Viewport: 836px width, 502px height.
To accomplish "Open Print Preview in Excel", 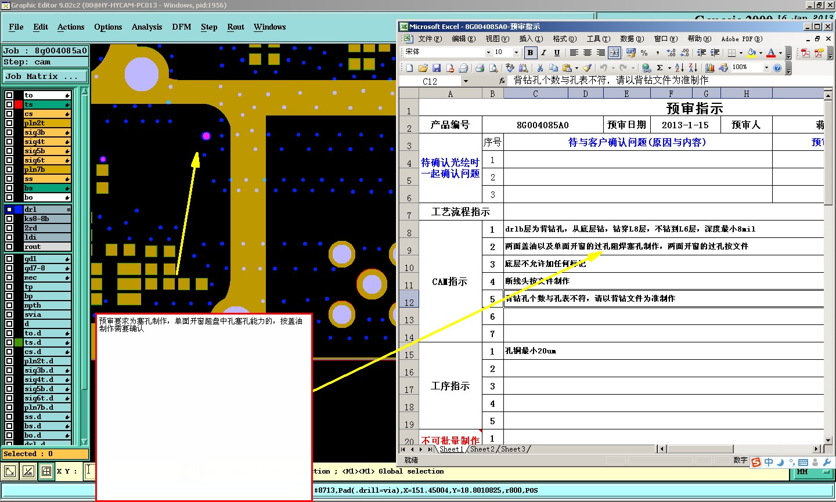I will [x=493, y=68].
